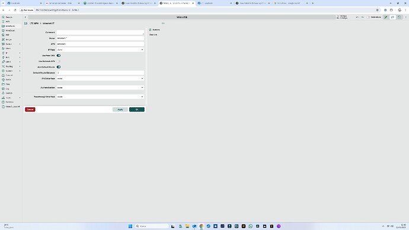This screenshot has width=409, height=230.
Task: Toggle Use Peer DNS switch
Action: (x=59, y=56)
